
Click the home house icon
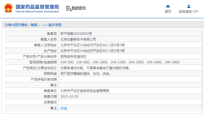click(x=168, y=6)
